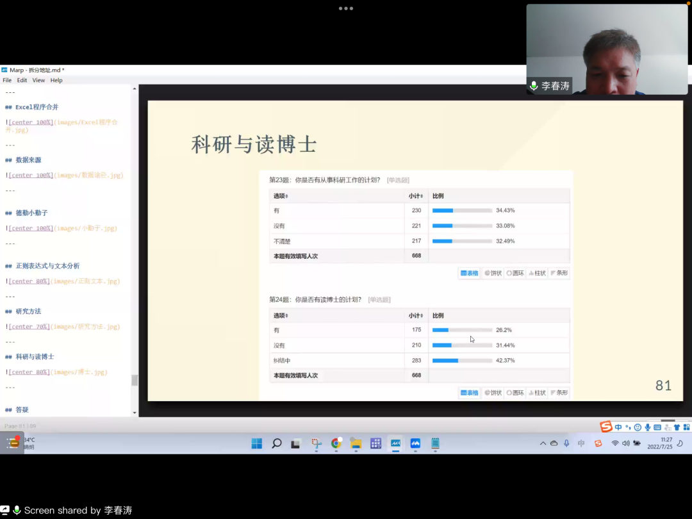This screenshot has width=692, height=519.
Task: Click the editor scrollbar down arrow
Action: point(135,413)
